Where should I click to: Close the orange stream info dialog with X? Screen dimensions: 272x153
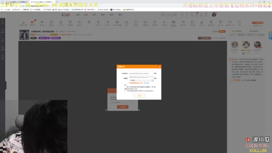click(x=159, y=67)
